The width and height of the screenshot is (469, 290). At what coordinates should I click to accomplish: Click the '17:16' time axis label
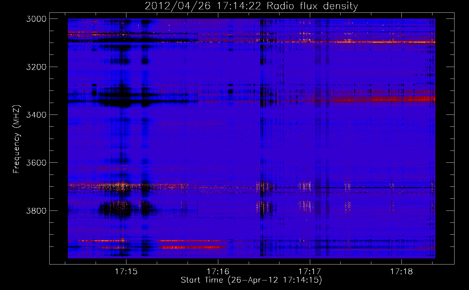coord(218,272)
